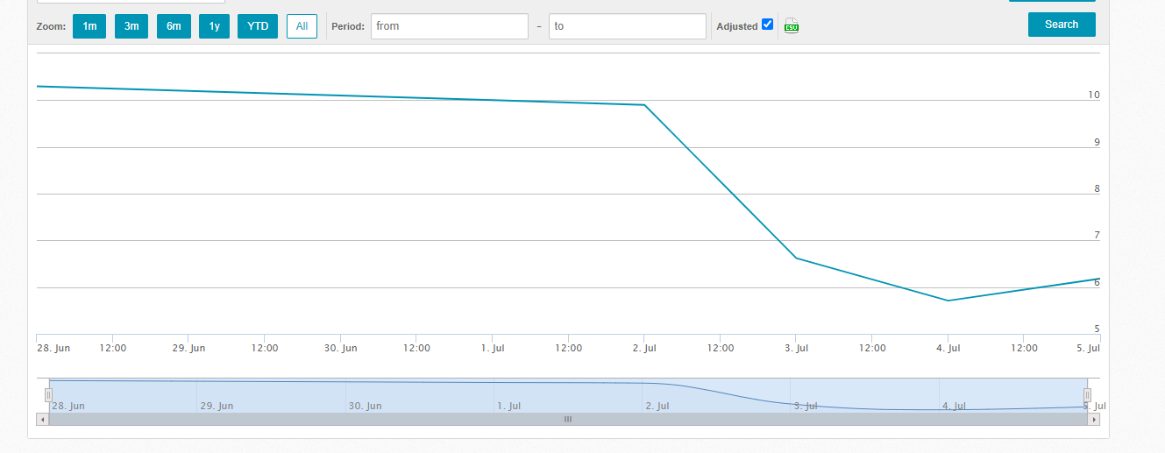Apply the YTD zoom range
The width and height of the screenshot is (1165, 453).
coord(258,26)
